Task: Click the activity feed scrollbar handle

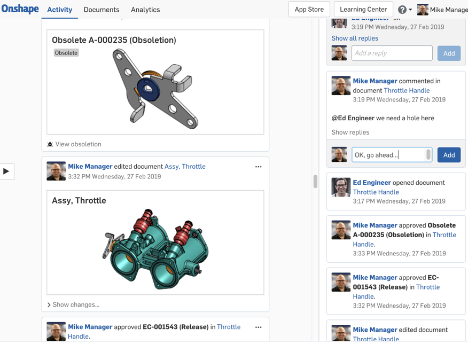Action: click(315, 182)
